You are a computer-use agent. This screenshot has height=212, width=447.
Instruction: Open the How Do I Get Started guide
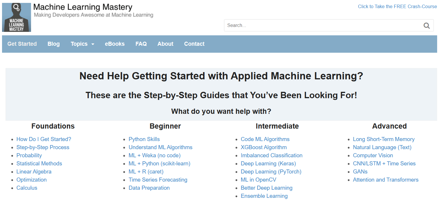[44, 139]
